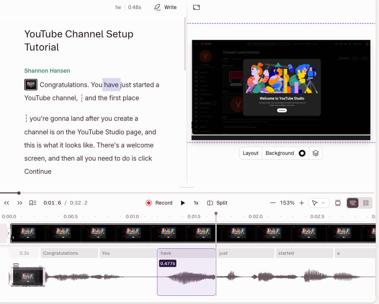Select "Congratulations." word block in timeline
This screenshot has height=304, width=379.
point(69,253)
